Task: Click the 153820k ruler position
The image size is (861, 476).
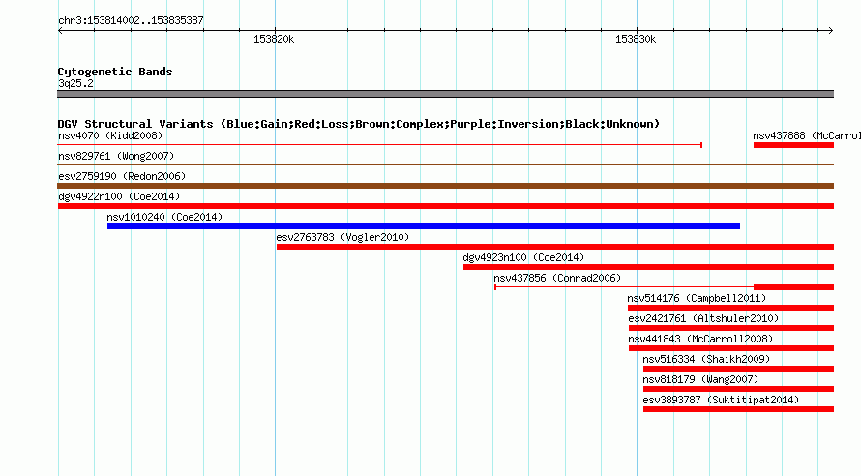Action: click(x=274, y=39)
